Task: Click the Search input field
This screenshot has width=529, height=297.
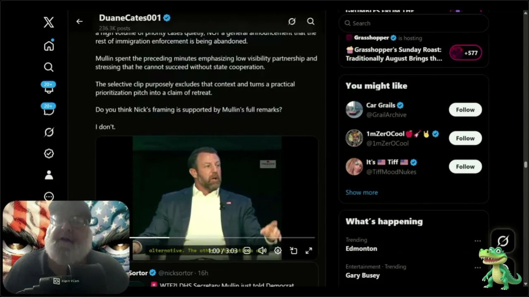Action: coord(414,23)
